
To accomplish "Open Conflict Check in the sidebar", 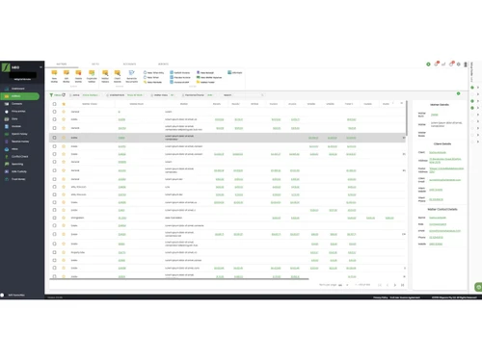I will click(x=20, y=157).
